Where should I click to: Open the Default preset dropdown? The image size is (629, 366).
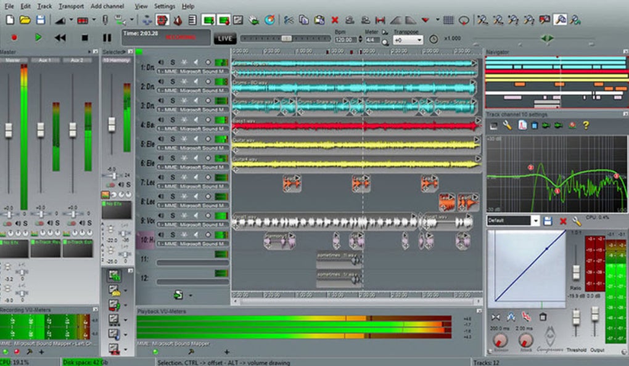[535, 221]
